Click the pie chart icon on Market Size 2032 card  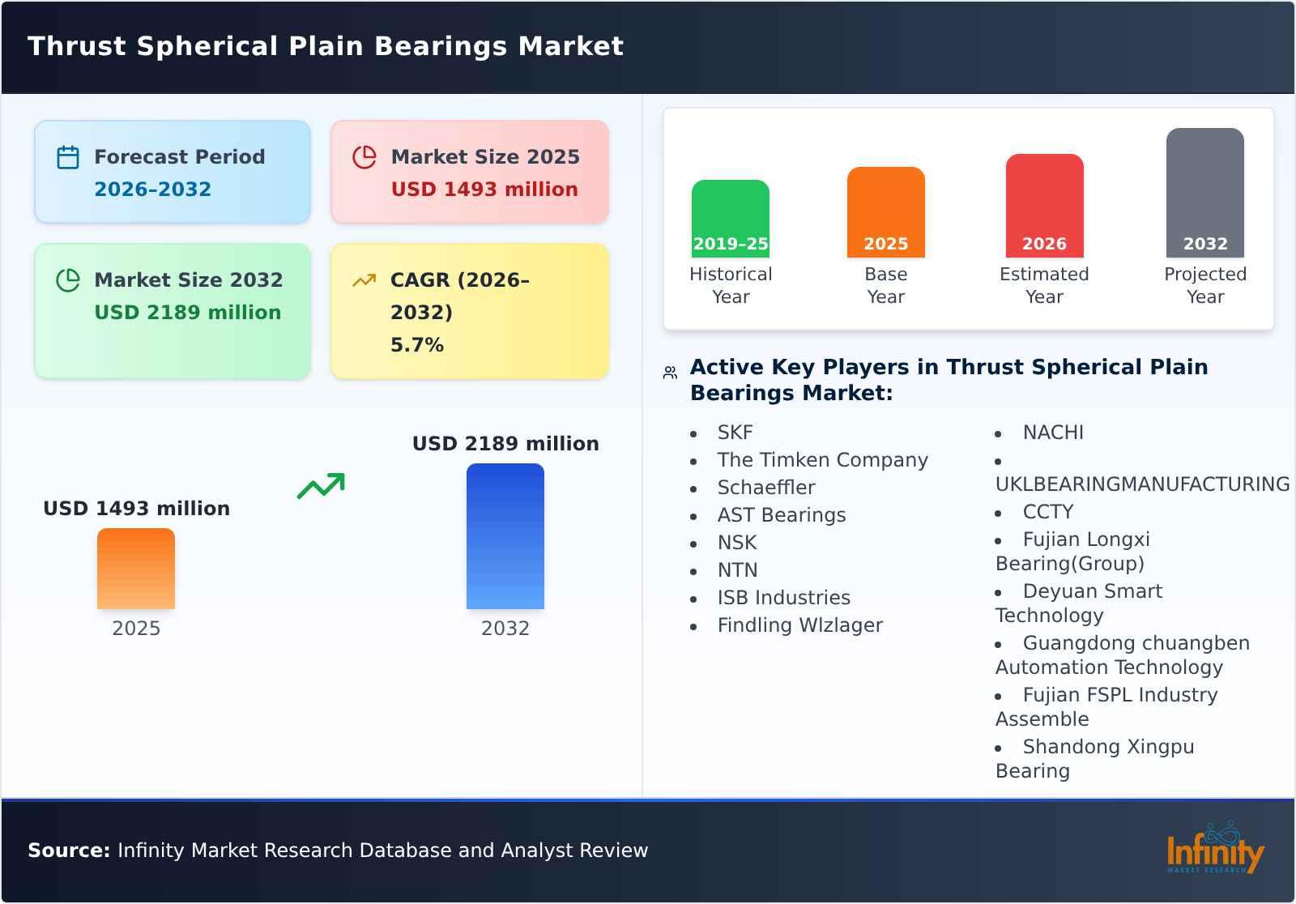point(67,279)
